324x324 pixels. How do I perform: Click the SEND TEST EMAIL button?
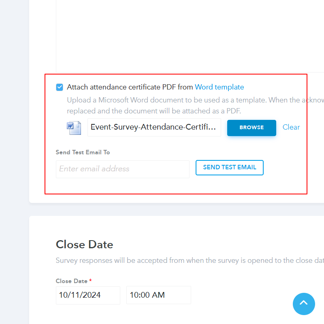click(x=229, y=167)
